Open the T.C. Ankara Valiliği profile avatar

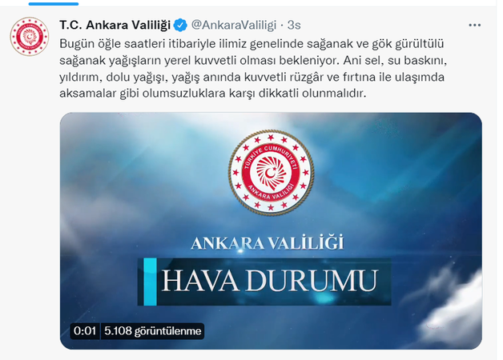[29, 37]
